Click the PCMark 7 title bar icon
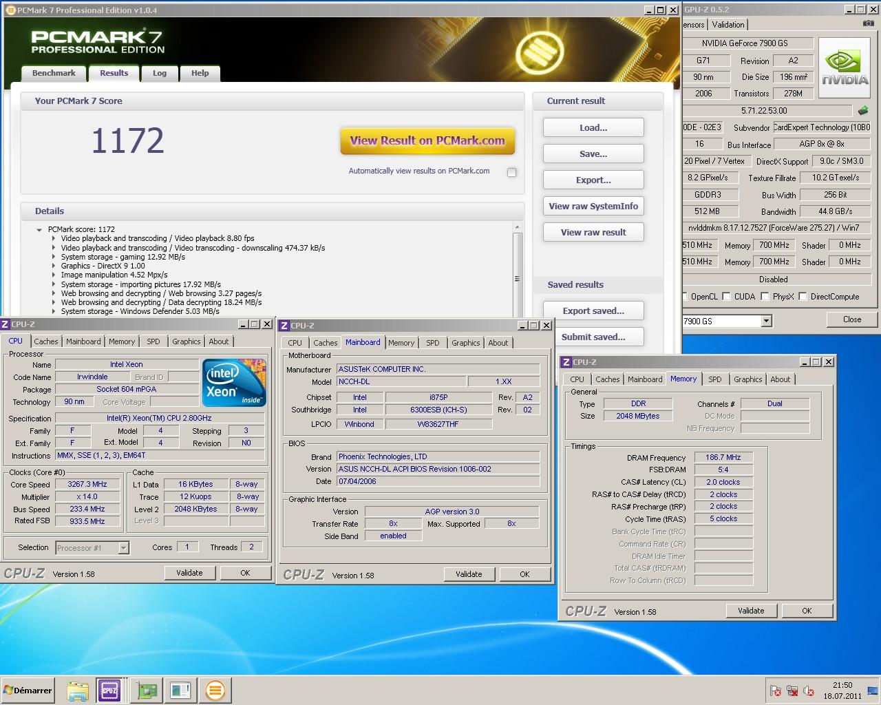This screenshot has width=881, height=705. pos(10,10)
